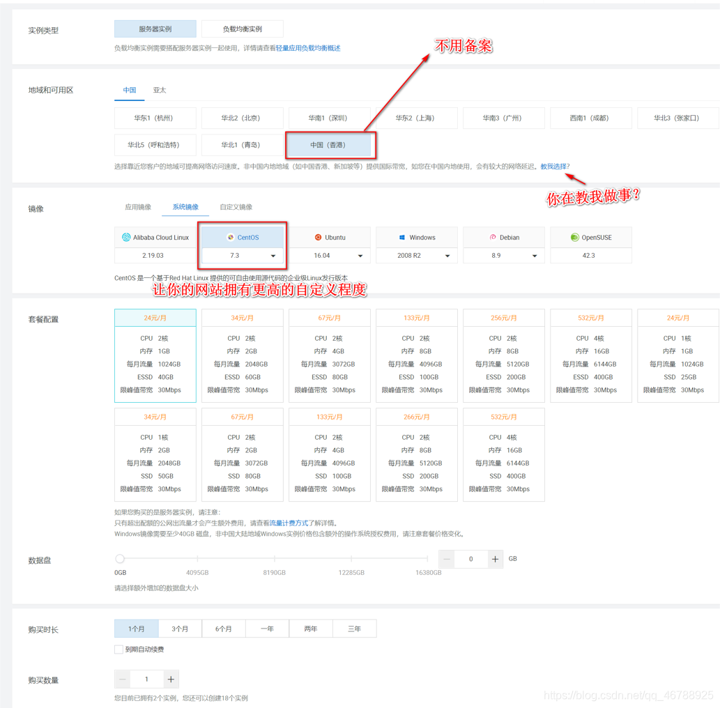Select region 华北3（张家口）
720x708 pixels.
point(677,118)
